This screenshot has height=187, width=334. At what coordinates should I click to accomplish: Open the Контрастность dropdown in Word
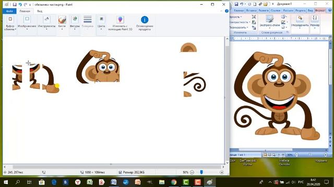(240, 22)
